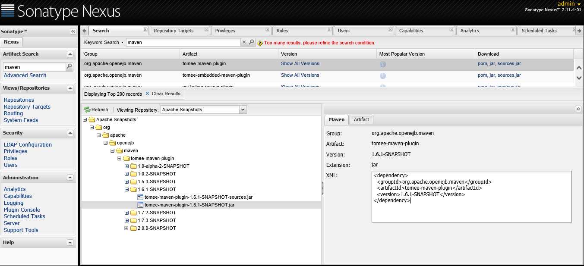584x266 pixels.
Task: Clear the keyword search field with the x icon
Action: pyautogui.click(x=244, y=42)
